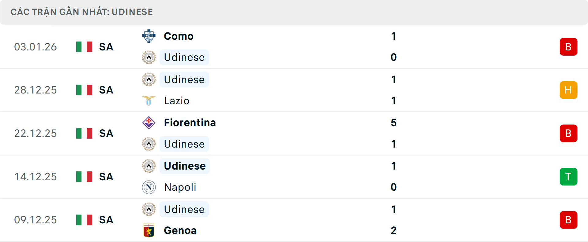Click red B badge for Genoa match
The height and width of the screenshot is (242, 588).
pos(568,220)
